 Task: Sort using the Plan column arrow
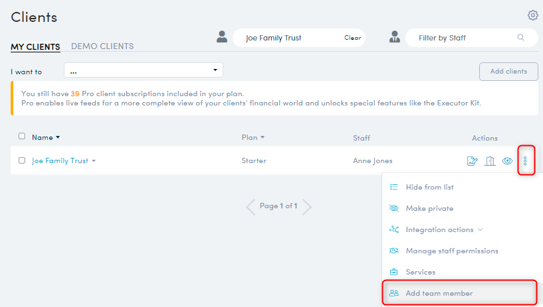263,137
